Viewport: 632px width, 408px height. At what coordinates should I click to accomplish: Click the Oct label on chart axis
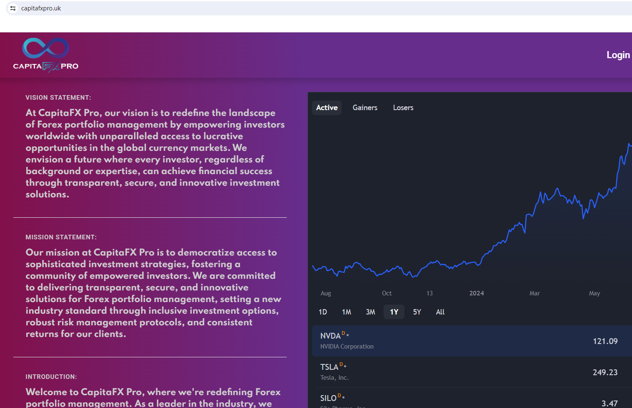387,293
